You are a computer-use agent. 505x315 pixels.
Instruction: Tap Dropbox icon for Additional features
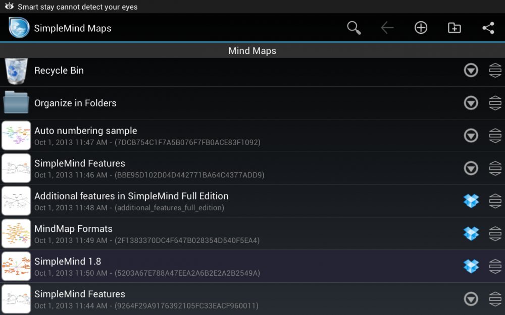[x=471, y=201]
